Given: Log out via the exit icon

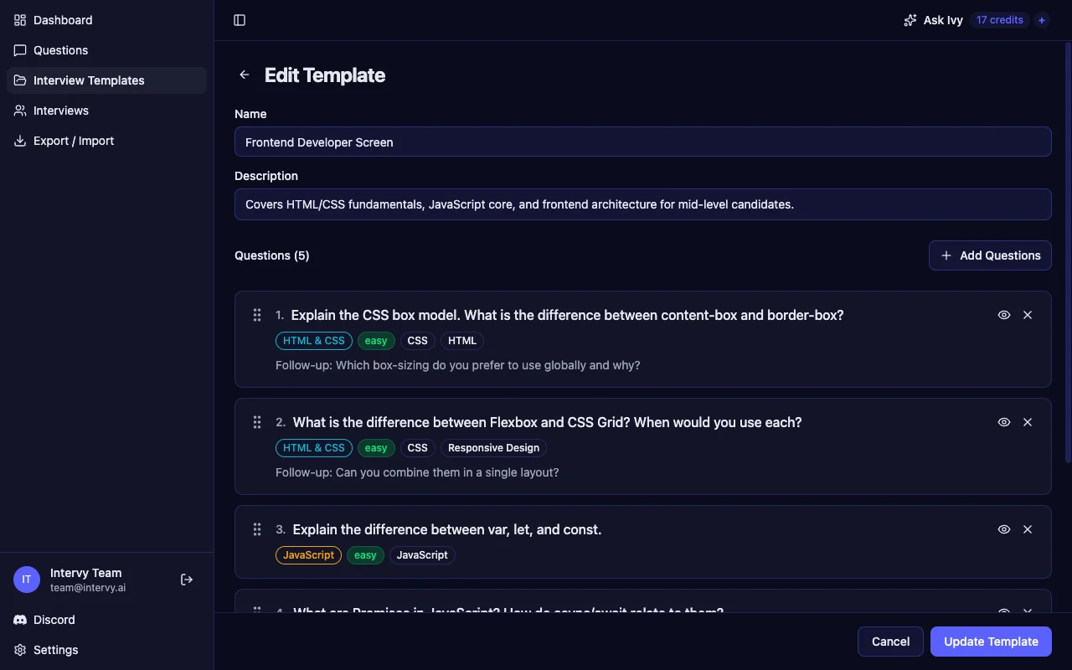Looking at the screenshot, I should 186,579.
